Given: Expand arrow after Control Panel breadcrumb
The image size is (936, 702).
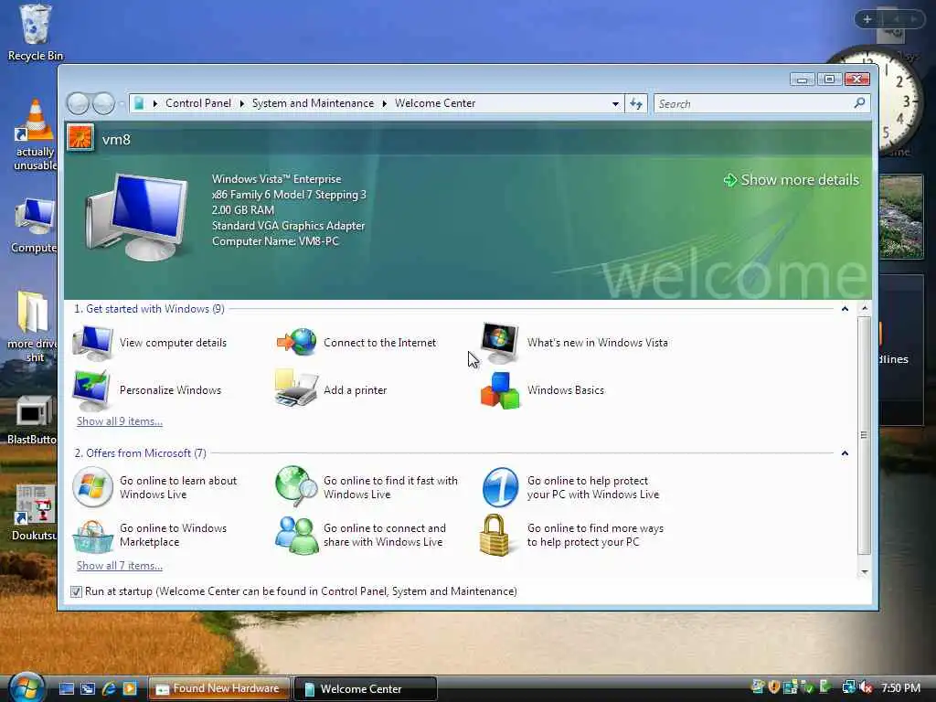Looking at the screenshot, I should (x=241, y=104).
